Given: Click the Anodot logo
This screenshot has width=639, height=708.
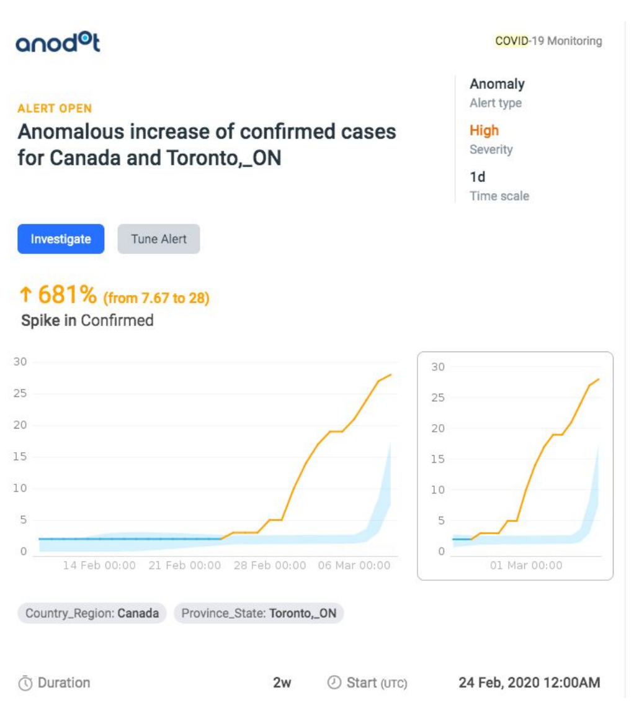Looking at the screenshot, I should click(x=58, y=43).
